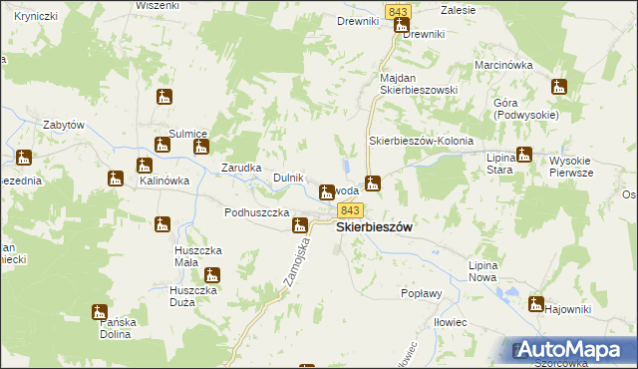Click the Sulmice label
This screenshot has width=638, height=369.
click(x=188, y=134)
